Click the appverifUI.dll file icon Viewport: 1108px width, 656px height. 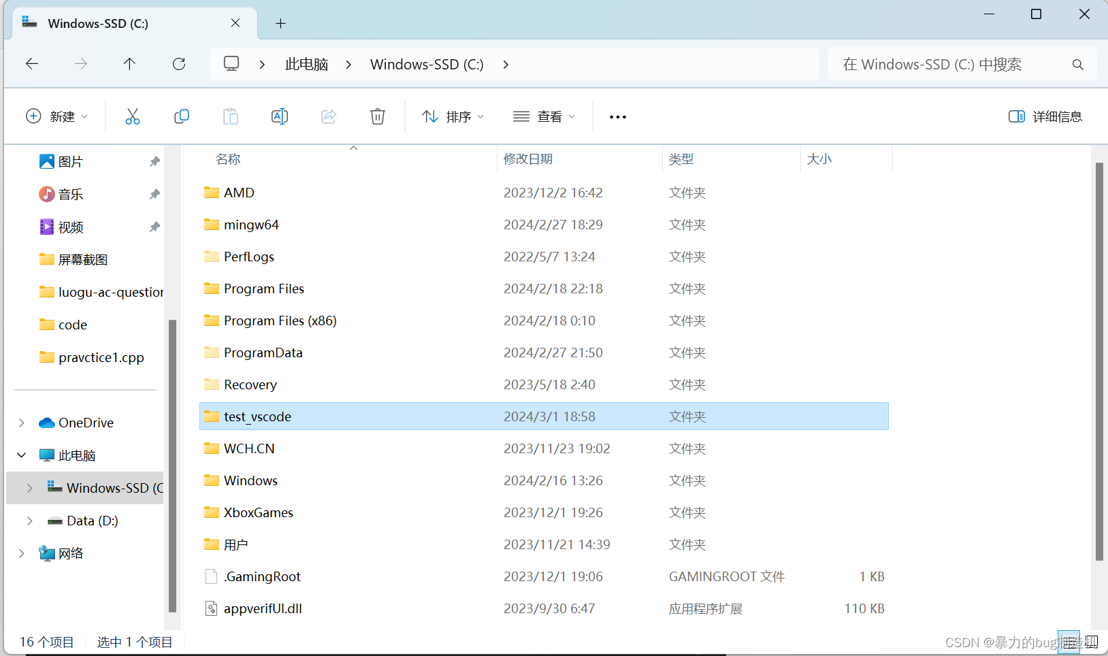click(212, 608)
